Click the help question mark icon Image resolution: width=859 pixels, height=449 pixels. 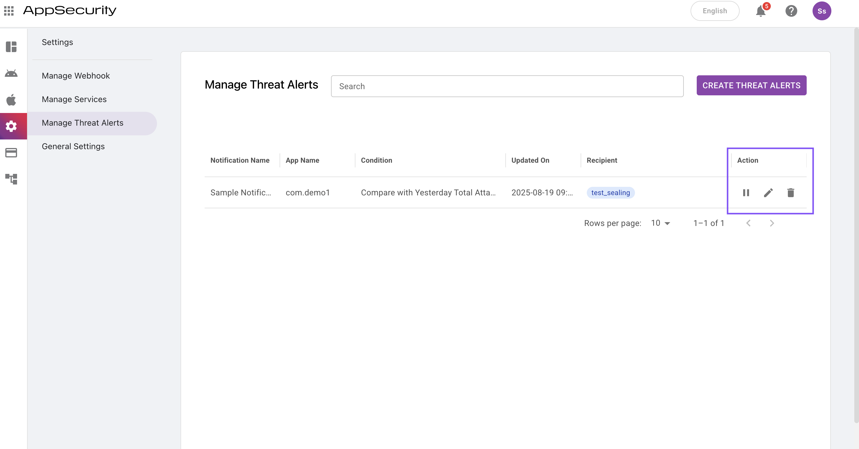(791, 11)
